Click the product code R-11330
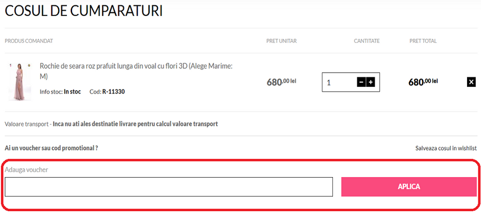This screenshot has height=216, width=481. click(x=114, y=92)
